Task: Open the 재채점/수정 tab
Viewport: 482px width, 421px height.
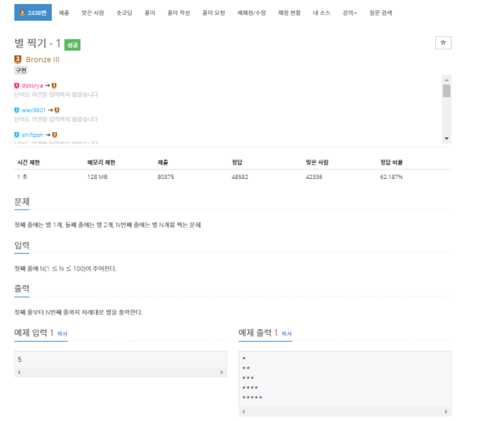Action: coord(252,13)
